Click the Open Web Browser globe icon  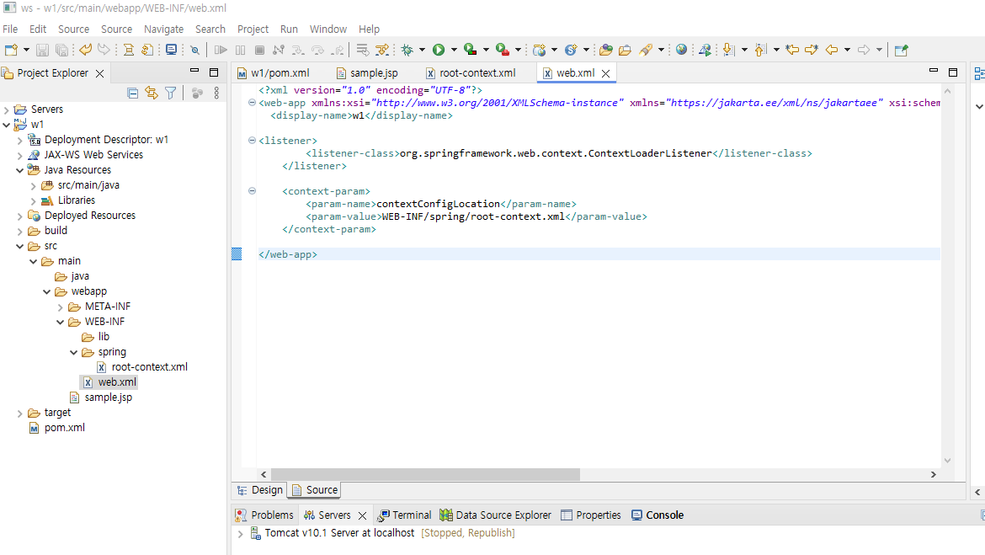pos(682,51)
